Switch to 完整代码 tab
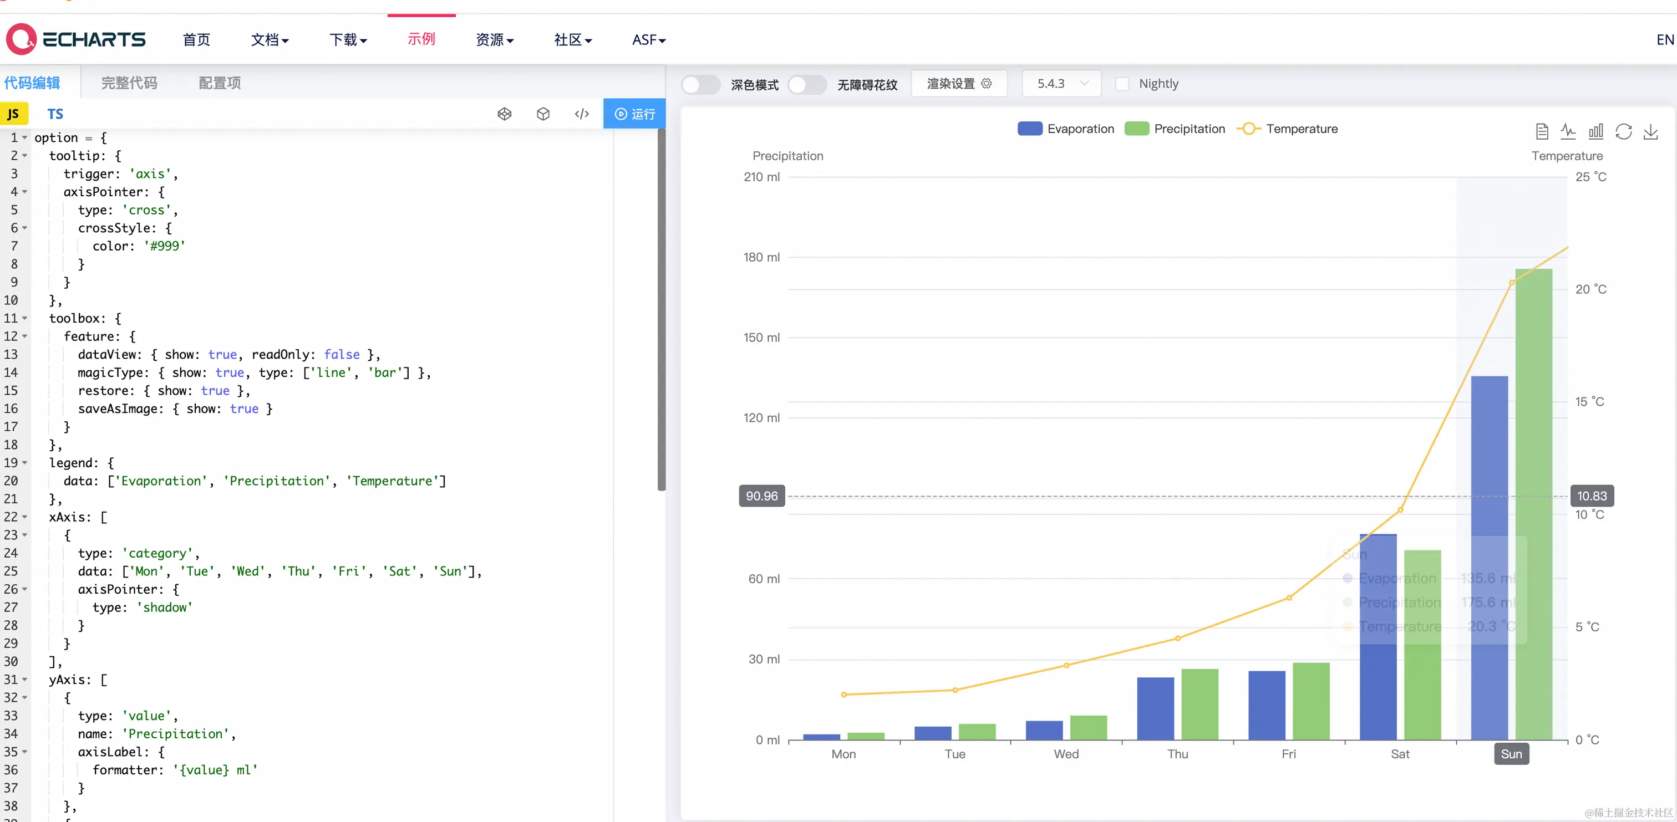 pos(129,83)
